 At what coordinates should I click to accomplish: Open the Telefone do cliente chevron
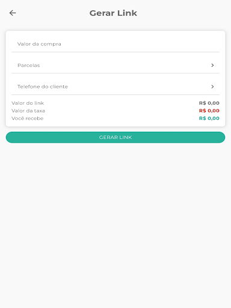(212, 87)
